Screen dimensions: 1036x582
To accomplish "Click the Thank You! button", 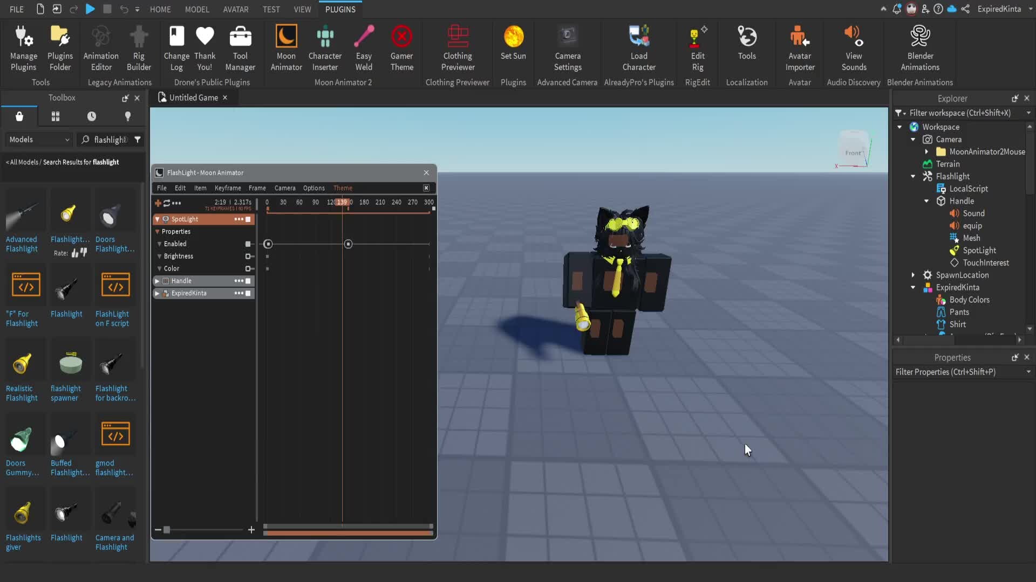I will (x=205, y=46).
